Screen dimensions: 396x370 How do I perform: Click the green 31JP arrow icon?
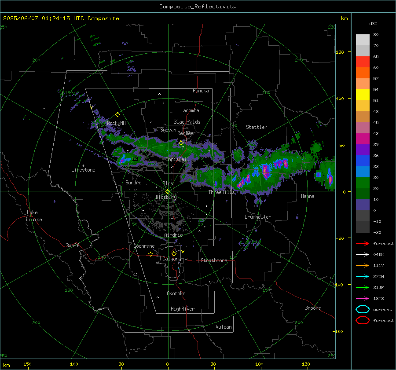(x=363, y=287)
